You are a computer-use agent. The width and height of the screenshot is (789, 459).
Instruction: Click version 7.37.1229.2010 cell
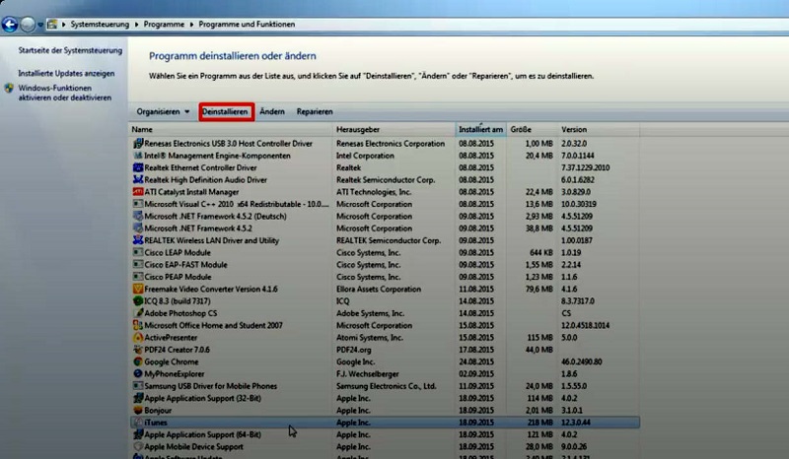[585, 167]
